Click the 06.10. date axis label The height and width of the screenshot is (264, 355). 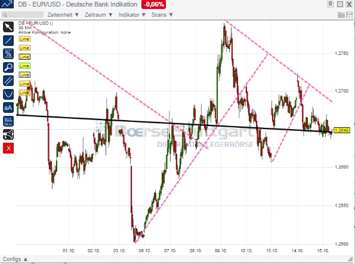pos(144,251)
